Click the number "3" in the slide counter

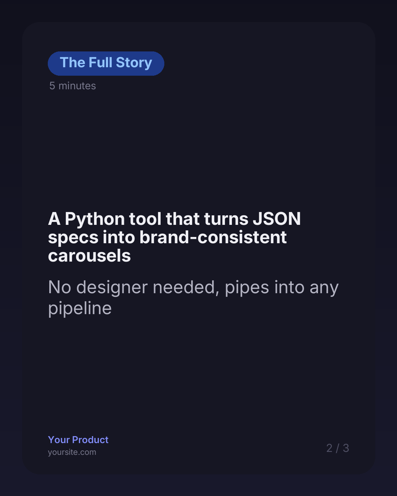[346, 448]
